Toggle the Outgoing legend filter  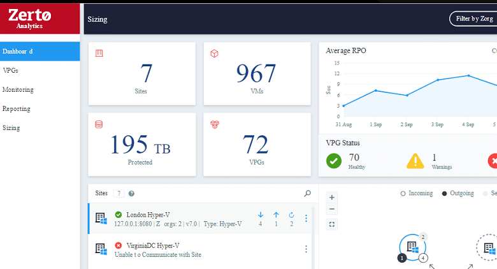click(458, 193)
